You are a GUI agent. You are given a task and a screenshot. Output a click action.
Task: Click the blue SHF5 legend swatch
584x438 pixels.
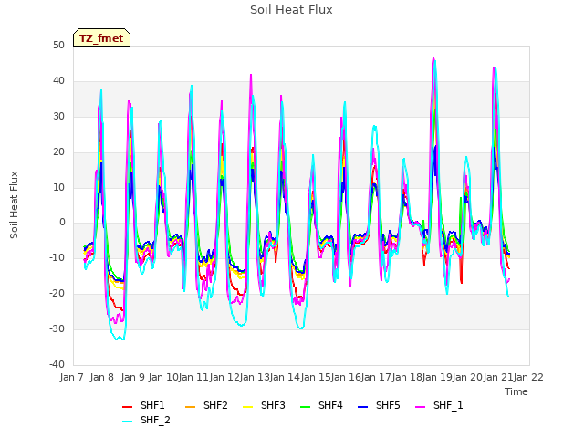pyautogui.click(x=363, y=407)
